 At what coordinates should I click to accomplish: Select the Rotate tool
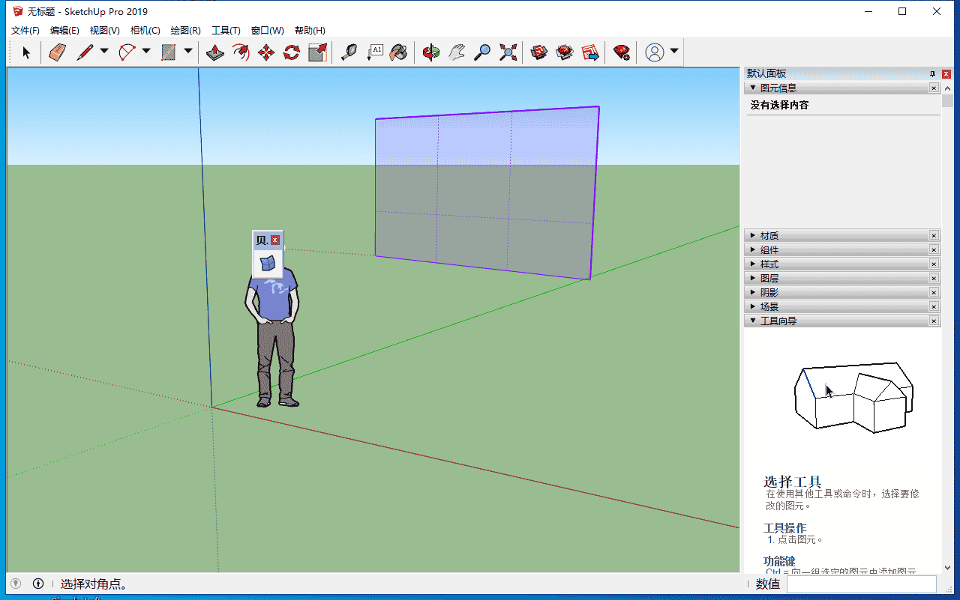tap(292, 52)
